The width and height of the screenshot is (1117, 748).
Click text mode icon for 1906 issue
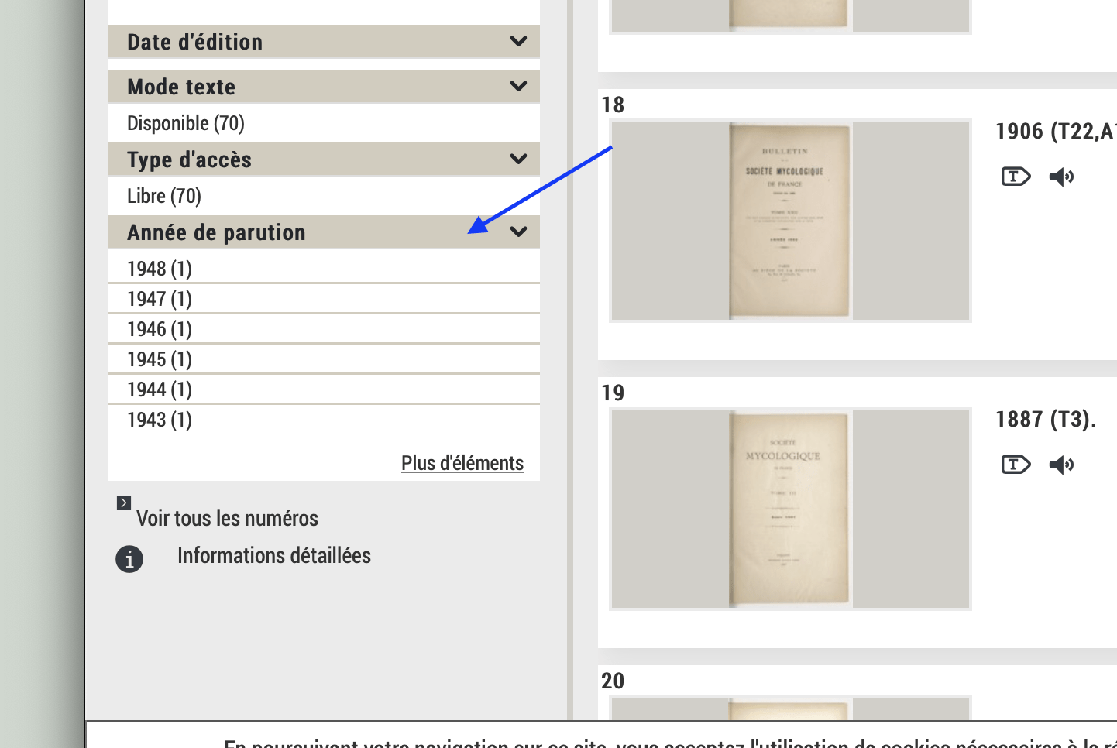(x=1016, y=177)
